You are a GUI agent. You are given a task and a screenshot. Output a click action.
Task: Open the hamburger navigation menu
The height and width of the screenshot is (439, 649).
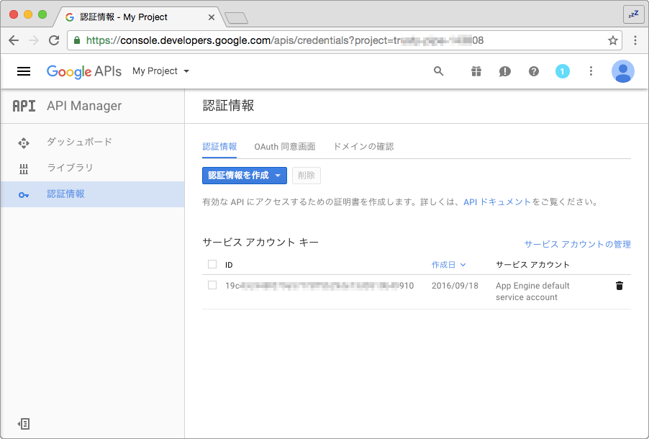[x=24, y=71]
